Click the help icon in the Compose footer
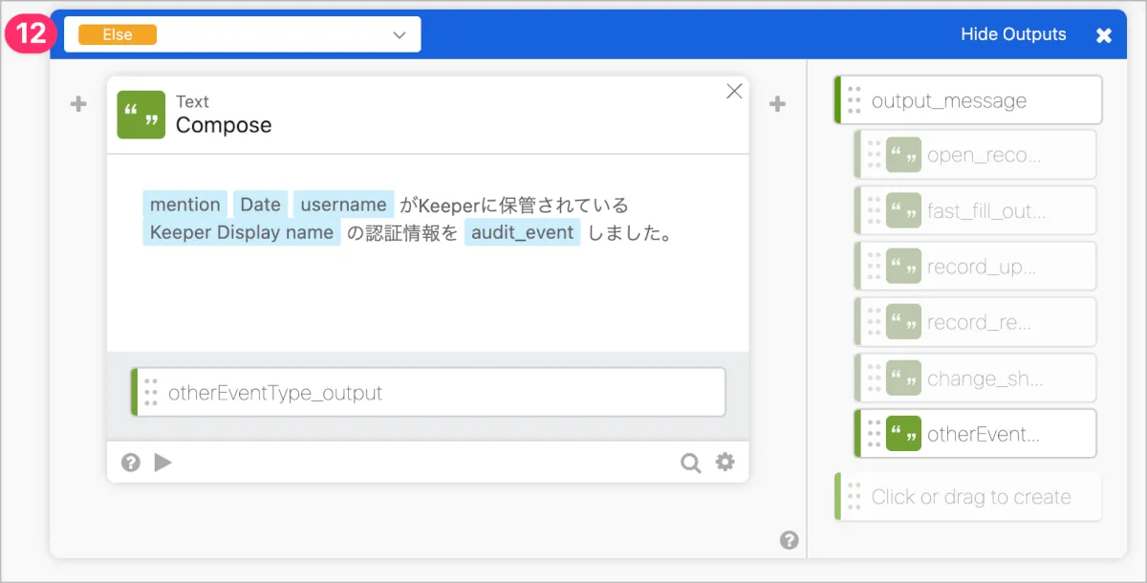 [131, 463]
